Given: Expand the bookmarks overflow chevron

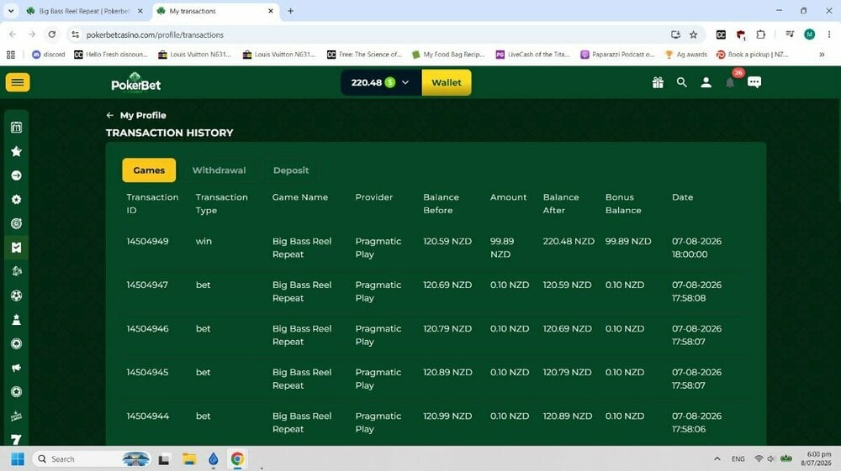Looking at the screenshot, I should [822, 55].
